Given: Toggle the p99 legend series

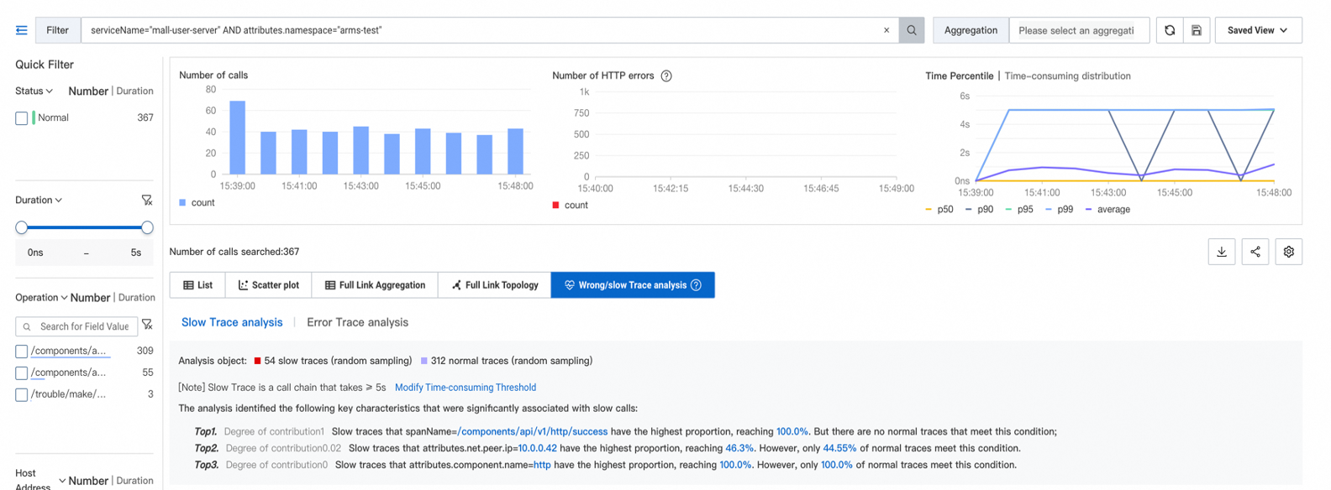Looking at the screenshot, I should 1060,210.
